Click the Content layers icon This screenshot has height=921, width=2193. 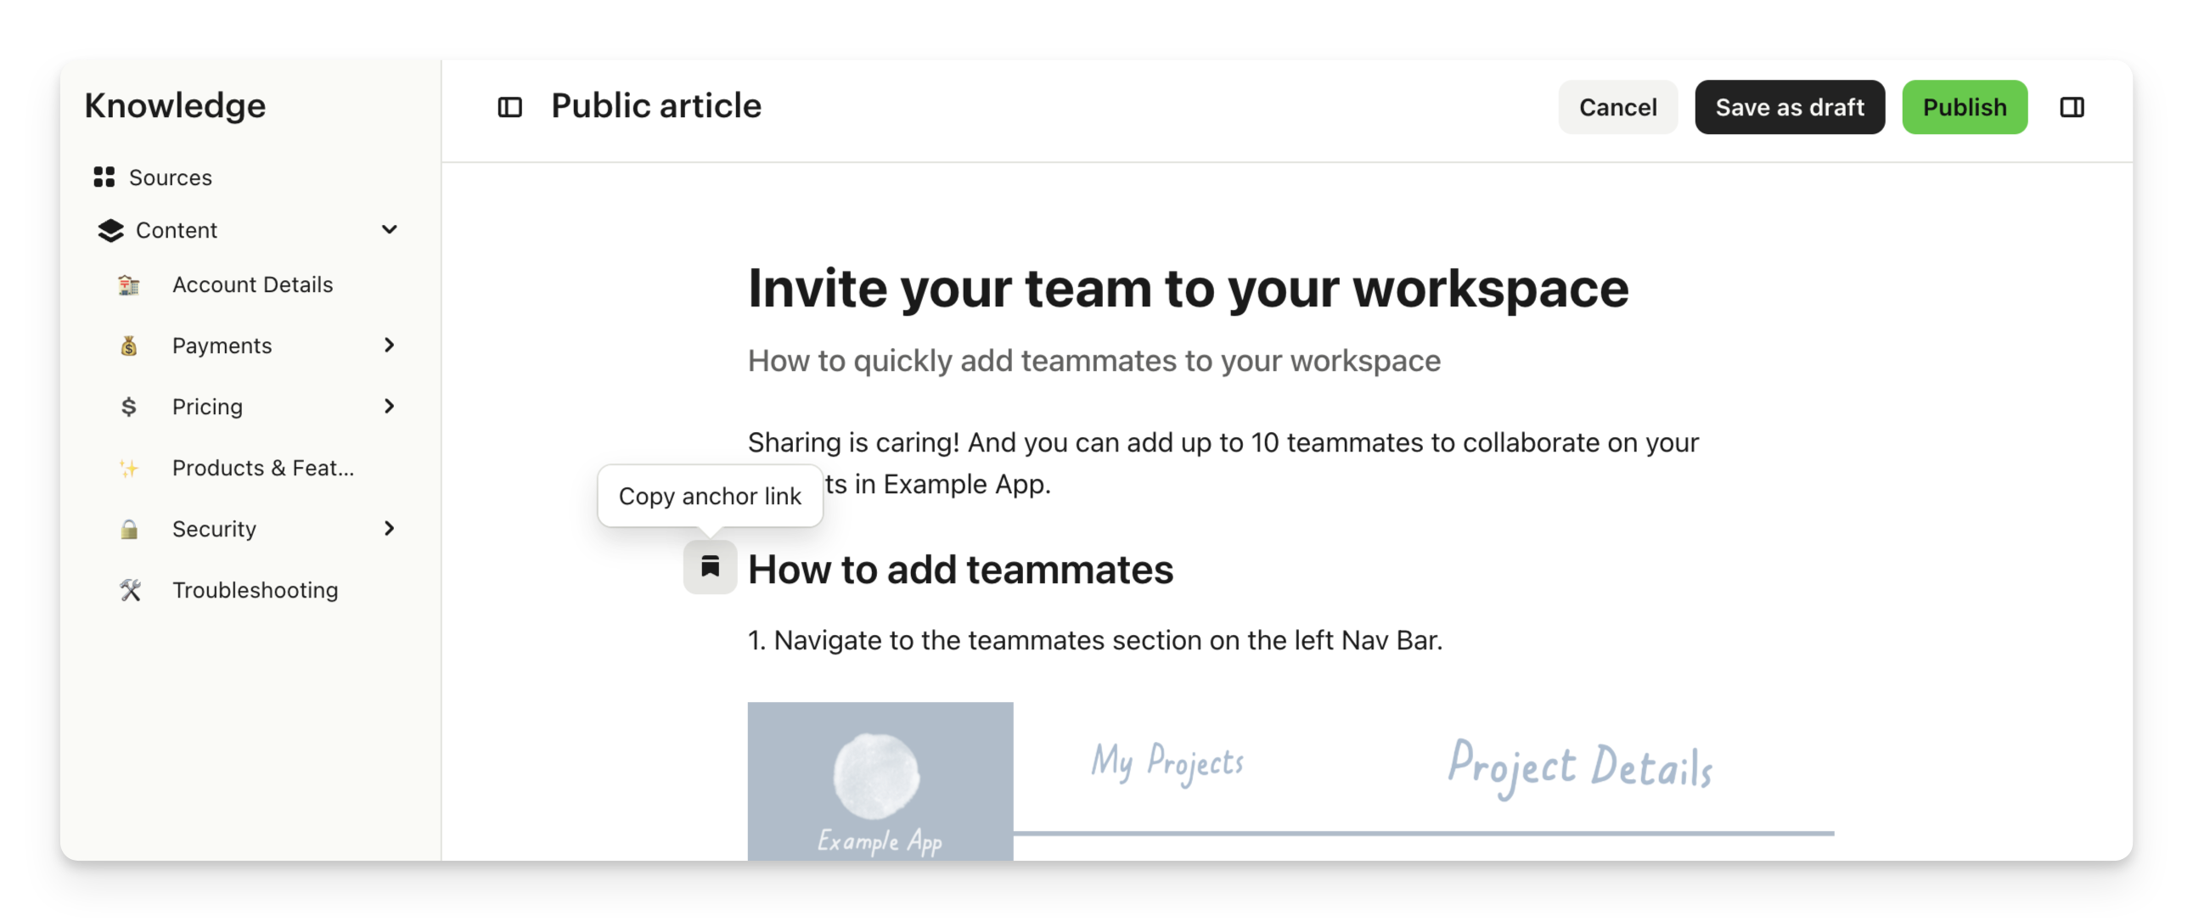pyautogui.click(x=110, y=231)
